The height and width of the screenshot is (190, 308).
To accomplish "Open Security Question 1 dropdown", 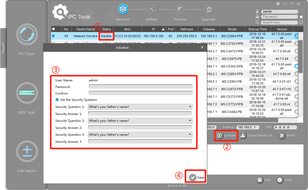I will 190,107.
